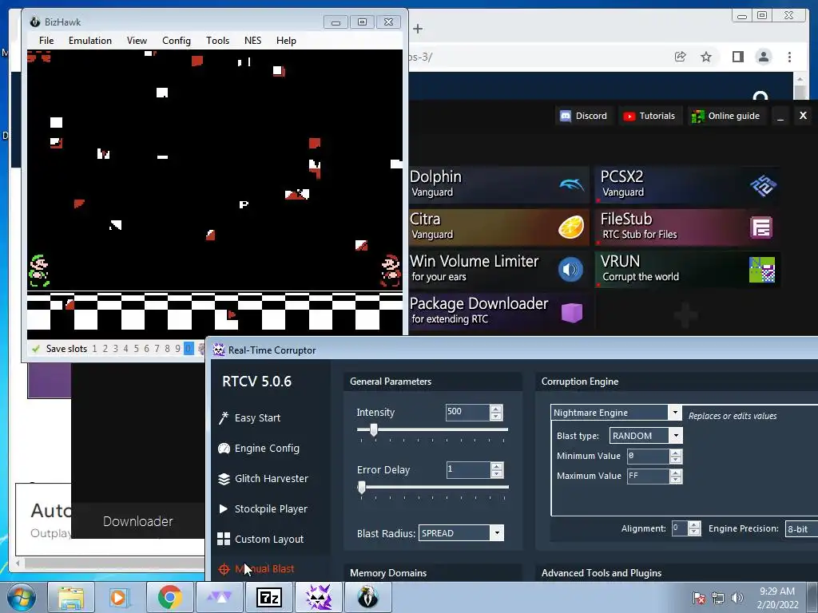818x613 pixels.
Task: Open the Blast Radius SPREAD dropdown
Action: [x=461, y=532]
